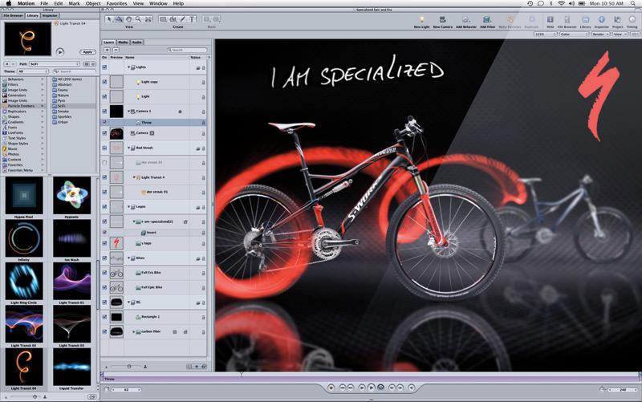The width and height of the screenshot is (642, 402).
Task: Select the Text tool
Action: (192, 18)
